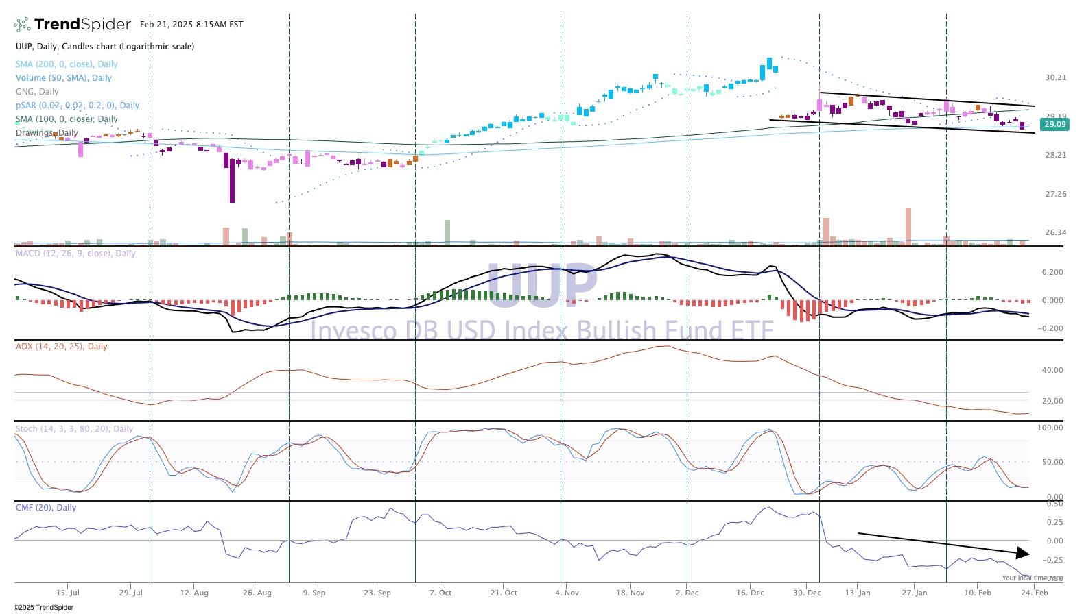1084x614 pixels.
Task: Select the SMA (100, 0, close) label
Action: tap(67, 119)
